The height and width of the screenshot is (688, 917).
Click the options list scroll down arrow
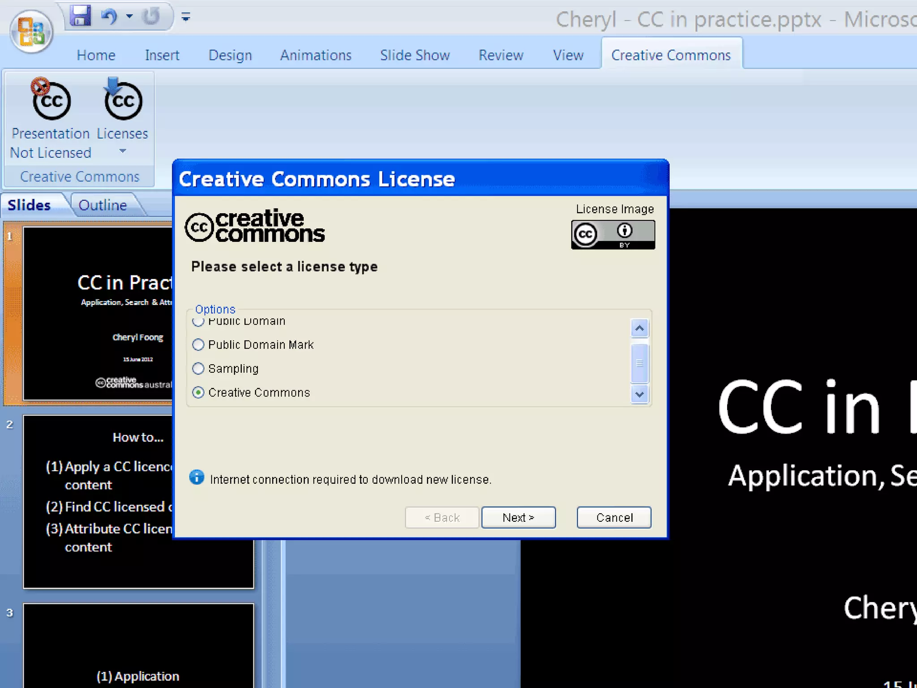639,395
